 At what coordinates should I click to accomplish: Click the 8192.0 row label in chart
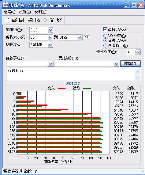[x=13, y=152]
